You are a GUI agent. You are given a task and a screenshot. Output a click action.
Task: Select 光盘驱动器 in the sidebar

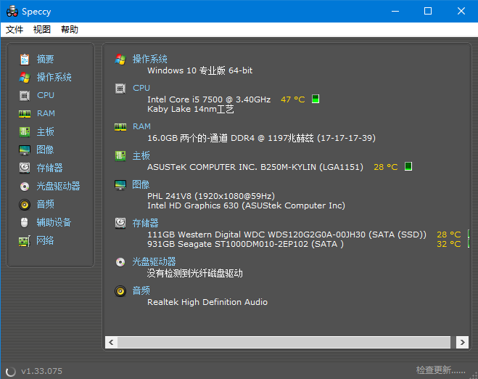tap(58, 186)
